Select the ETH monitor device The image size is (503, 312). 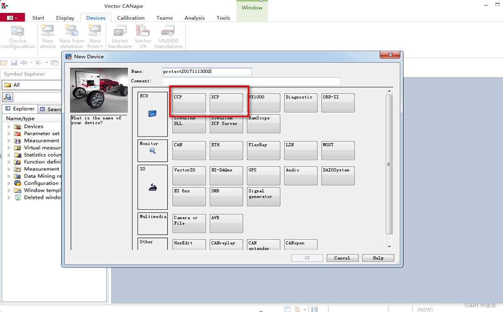[x=226, y=150]
